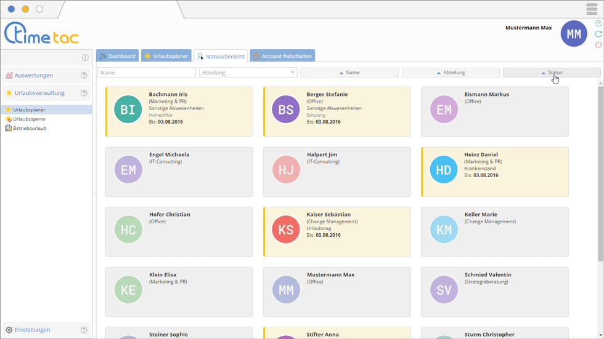Open the Abteilung dropdown filter
This screenshot has width=604, height=339.
pos(248,73)
